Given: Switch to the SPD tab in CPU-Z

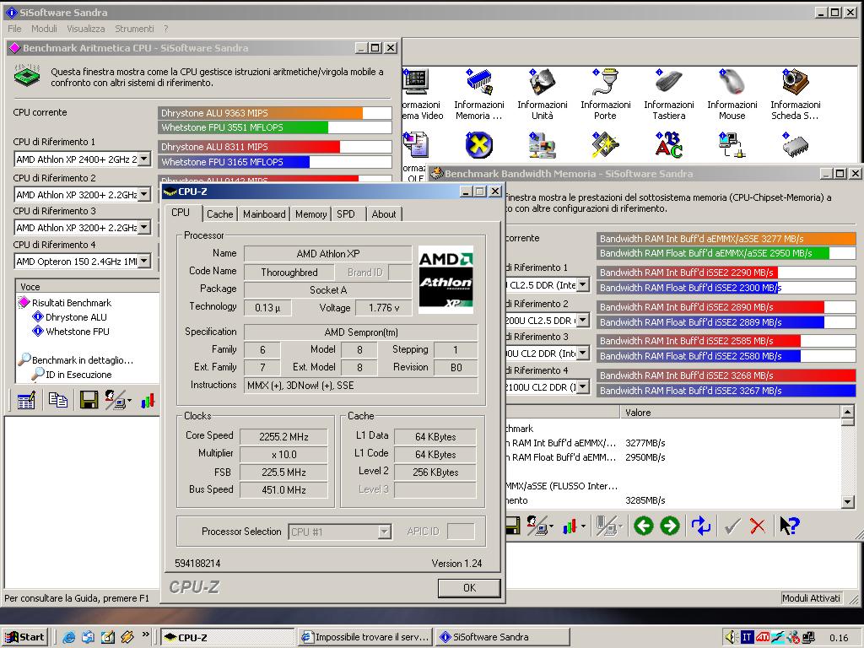Looking at the screenshot, I should (x=346, y=213).
